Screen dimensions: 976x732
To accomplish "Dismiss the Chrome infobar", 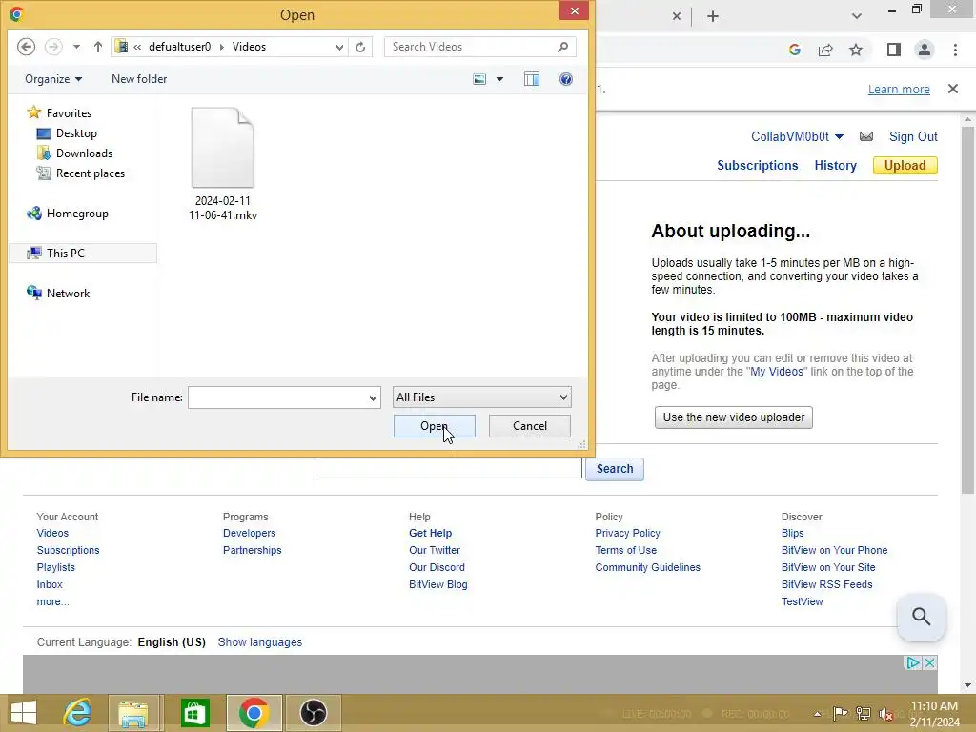I will pyautogui.click(x=953, y=89).
